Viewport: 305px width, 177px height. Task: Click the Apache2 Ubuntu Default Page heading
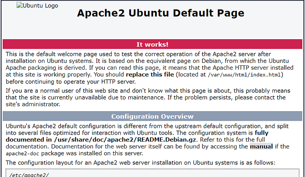coord(161,13)
